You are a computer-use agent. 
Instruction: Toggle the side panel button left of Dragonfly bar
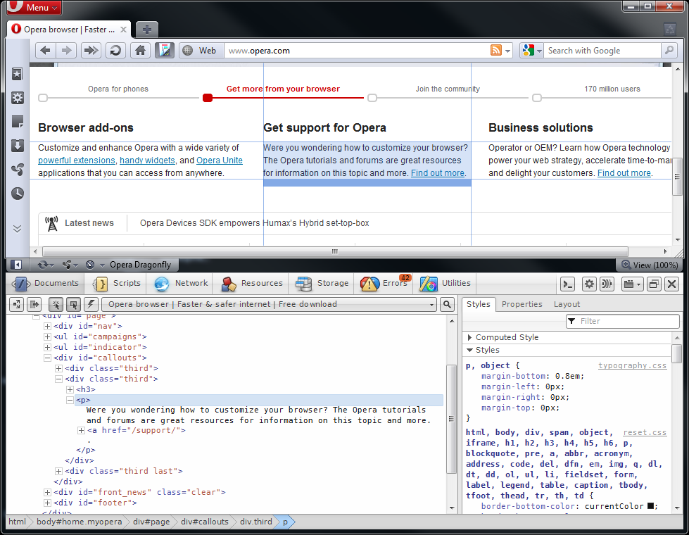(16, 265)
